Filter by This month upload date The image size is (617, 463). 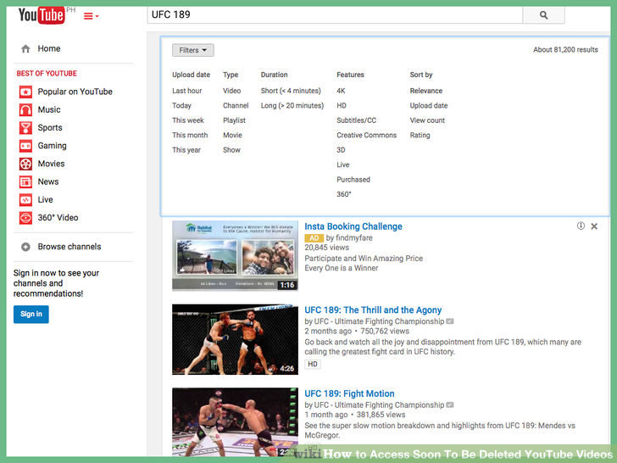[x=190, y=135]
